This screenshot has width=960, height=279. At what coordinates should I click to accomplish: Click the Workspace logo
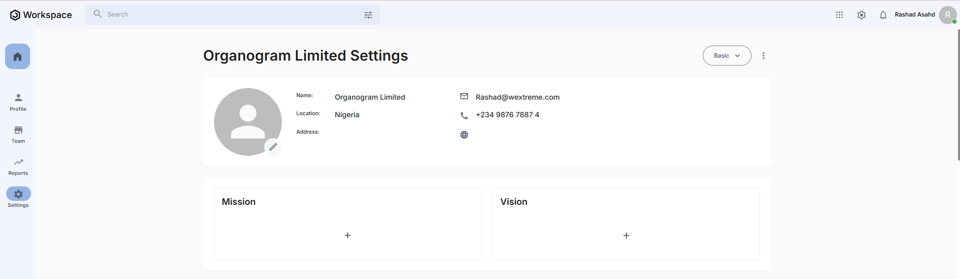click(x=41, y=15)
